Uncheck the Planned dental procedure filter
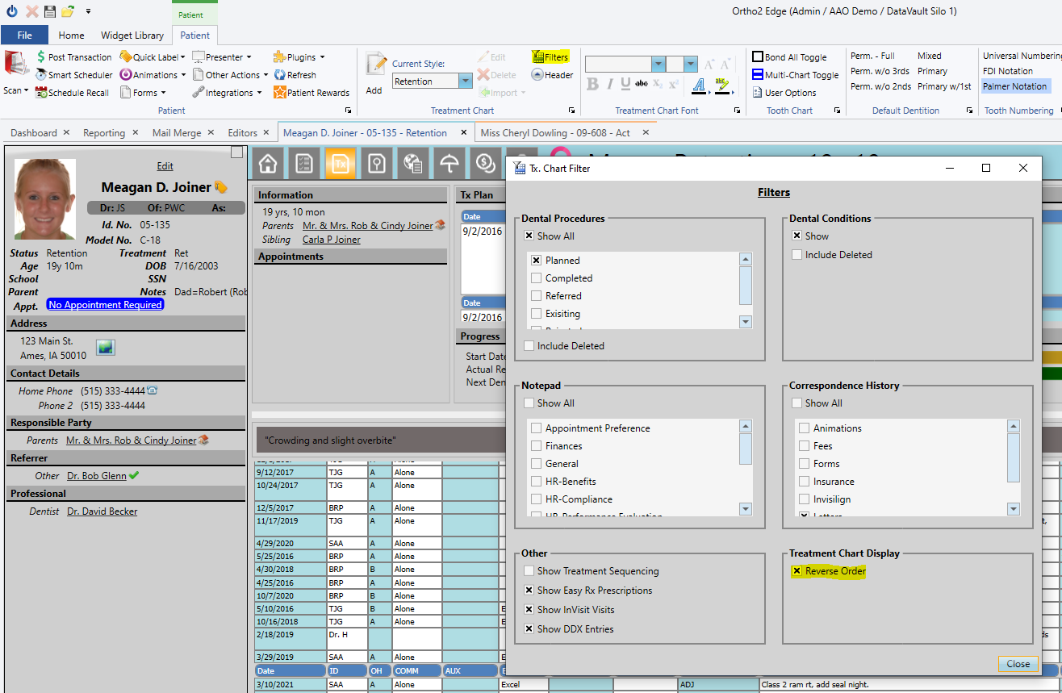 click(536, 261)
